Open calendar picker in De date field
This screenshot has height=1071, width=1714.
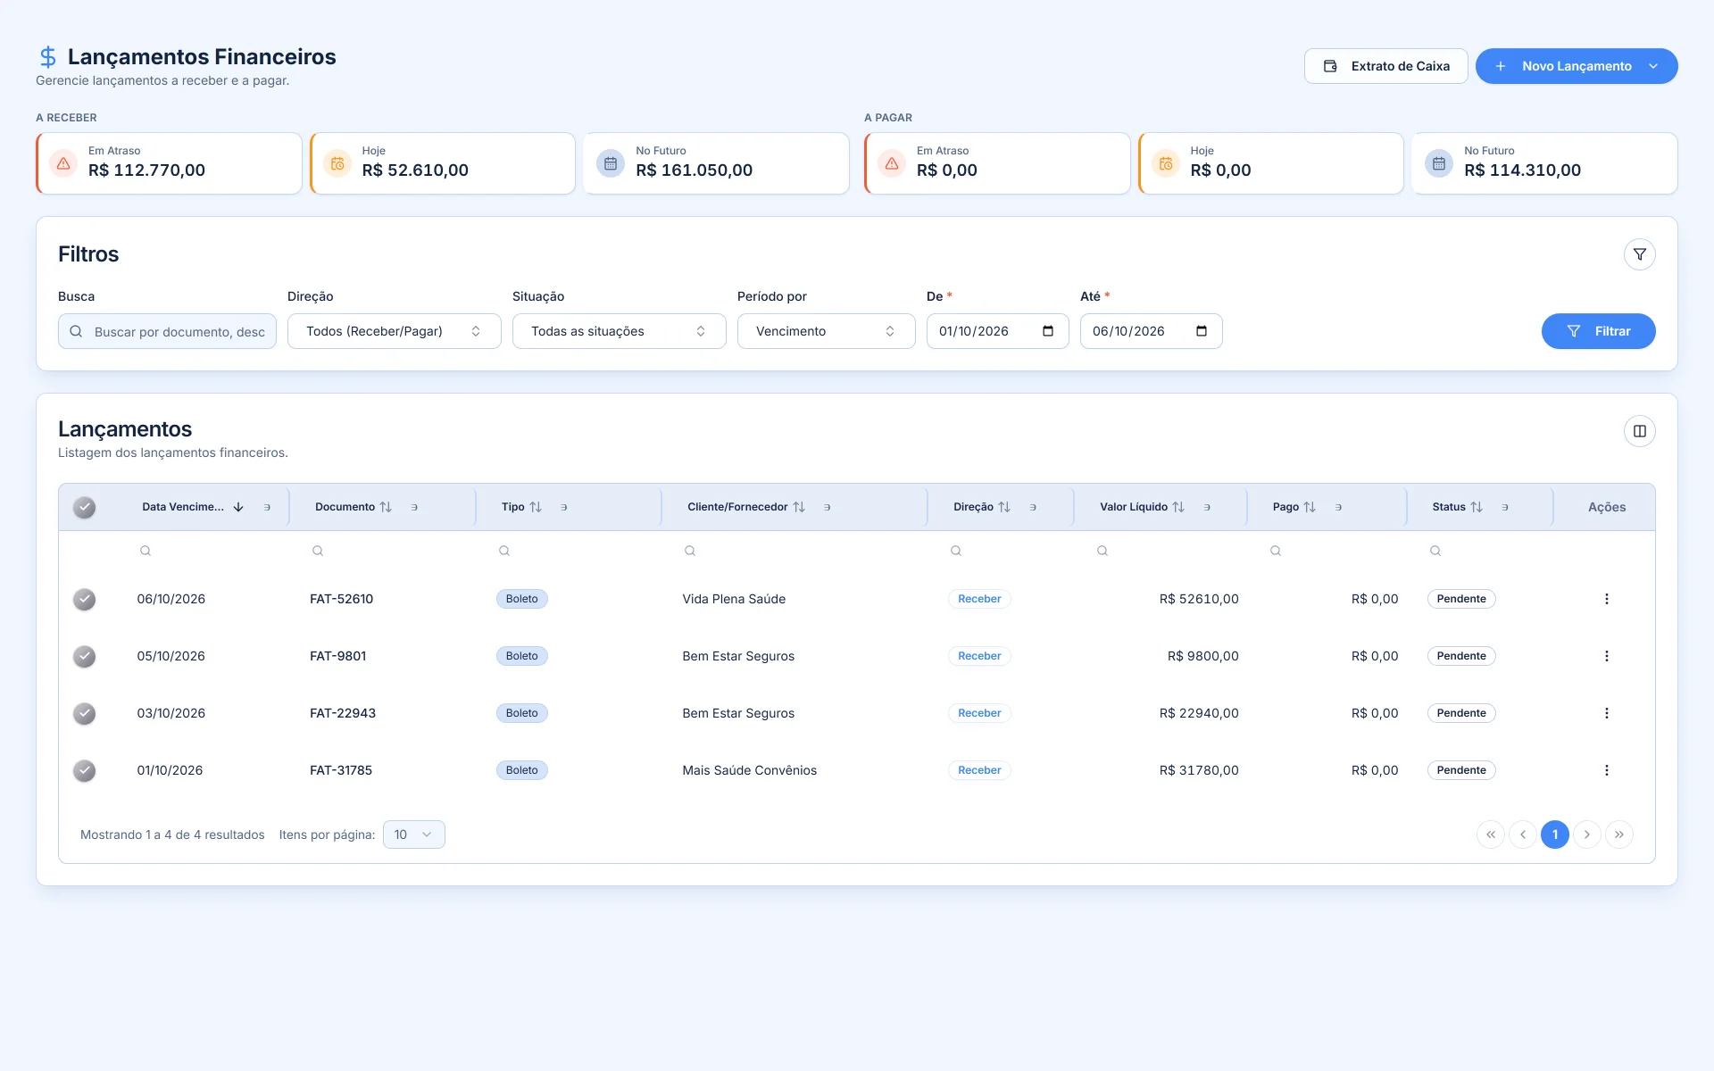coord(1048,331)
